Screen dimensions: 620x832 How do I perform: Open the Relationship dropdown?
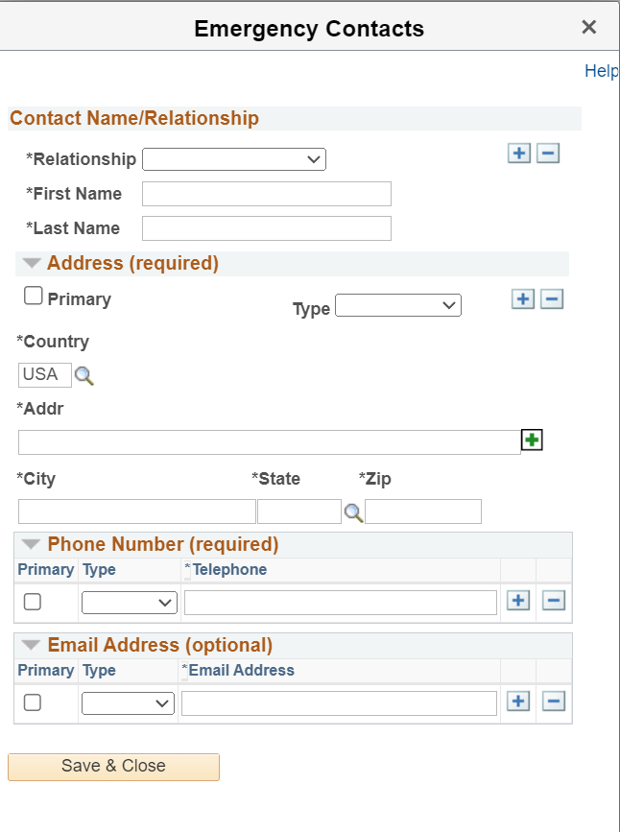[x=234, y=159]
